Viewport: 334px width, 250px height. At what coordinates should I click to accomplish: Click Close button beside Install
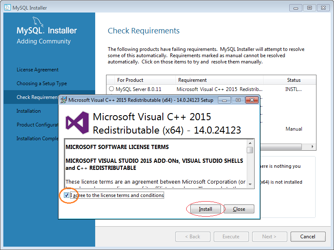coord(239,209)
